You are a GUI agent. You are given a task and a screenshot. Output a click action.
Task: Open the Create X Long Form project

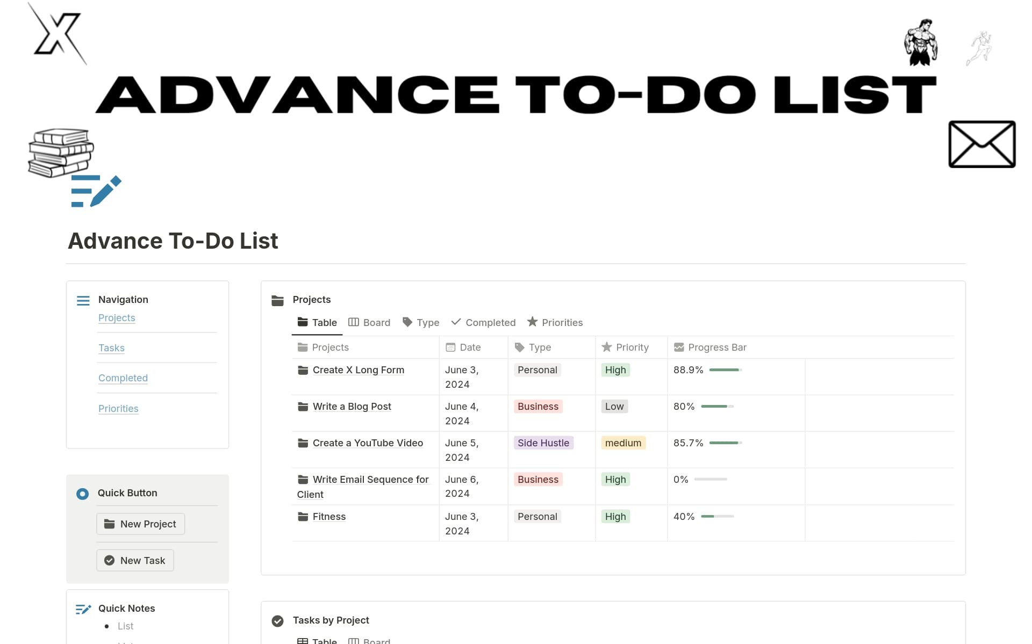359,370
